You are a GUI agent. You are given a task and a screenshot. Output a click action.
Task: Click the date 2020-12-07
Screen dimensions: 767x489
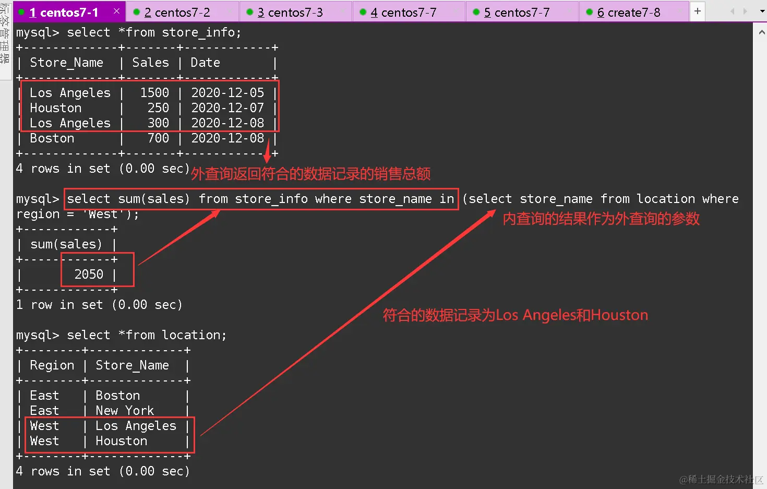tap(227, 108)
